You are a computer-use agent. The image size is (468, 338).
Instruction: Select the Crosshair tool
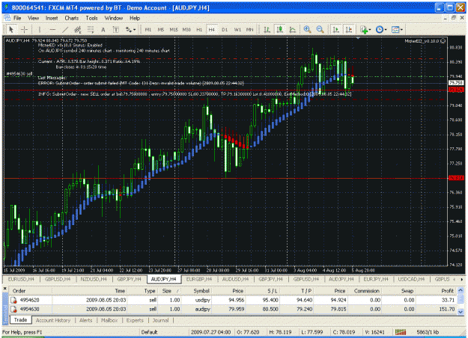pyautogui.click(x=24, y=29)
